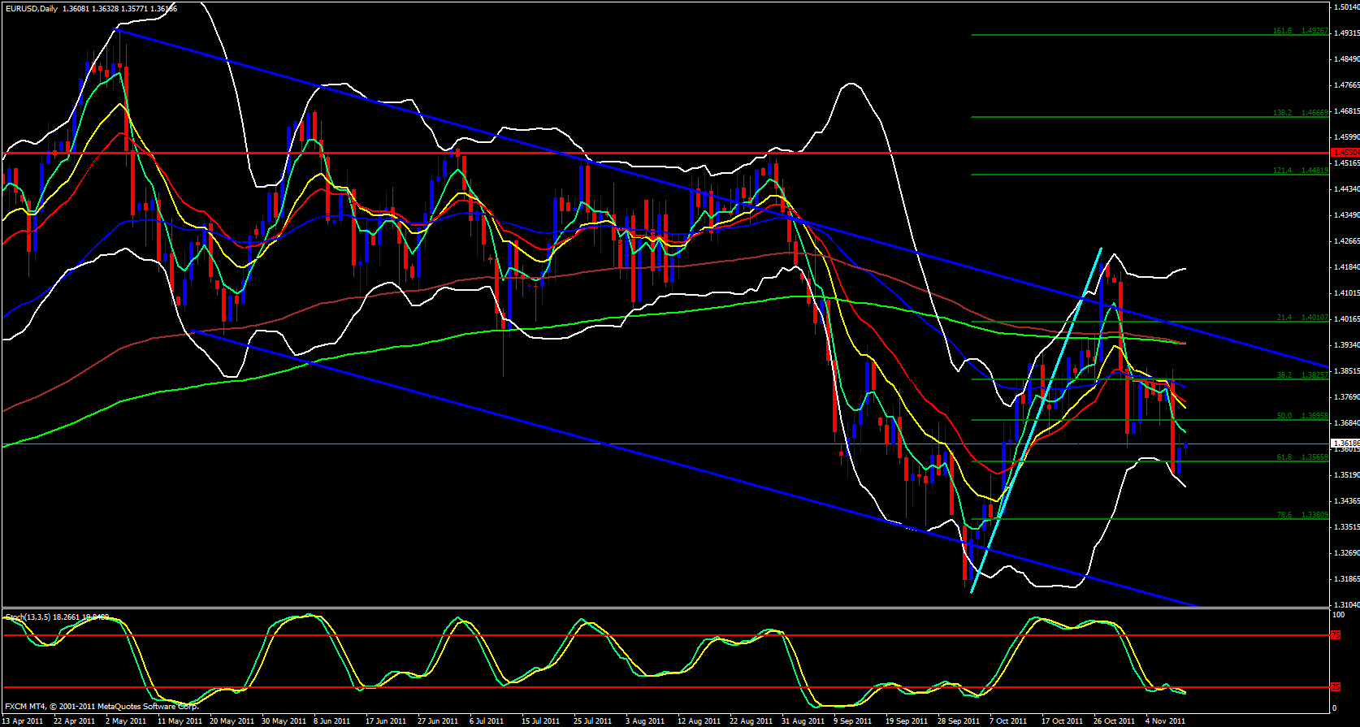The image size is (1360, 727).
Task: Click the current price label 1.36186
Action: coord(1345,444)
